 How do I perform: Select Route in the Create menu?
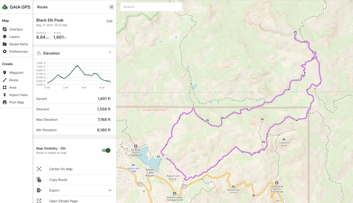tap(13, 80)
